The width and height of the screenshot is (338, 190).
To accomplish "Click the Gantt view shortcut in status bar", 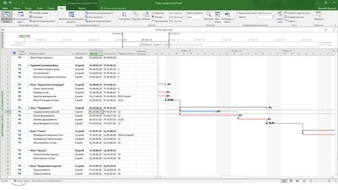I will 284,181.
